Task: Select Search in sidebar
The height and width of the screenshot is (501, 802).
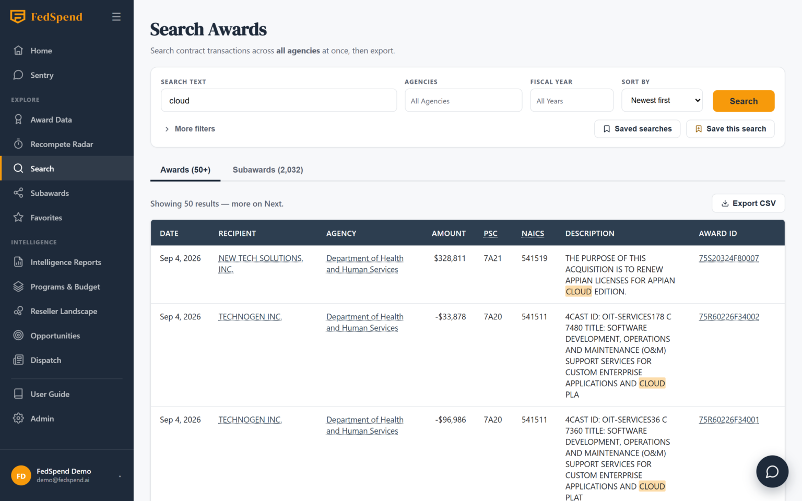Action: pos(67,169)
